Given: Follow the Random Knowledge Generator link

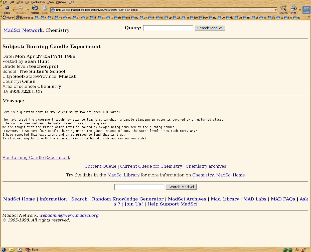Looking at the screenshot, I should [128, 199].
